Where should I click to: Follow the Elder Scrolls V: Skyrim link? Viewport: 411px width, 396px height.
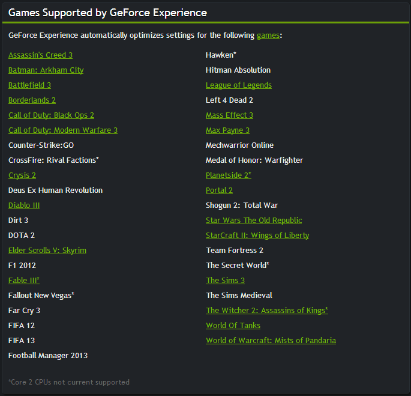tap(47, 251)
